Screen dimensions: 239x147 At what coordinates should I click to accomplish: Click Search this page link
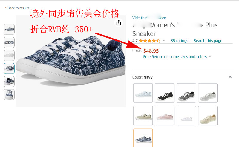208,41
